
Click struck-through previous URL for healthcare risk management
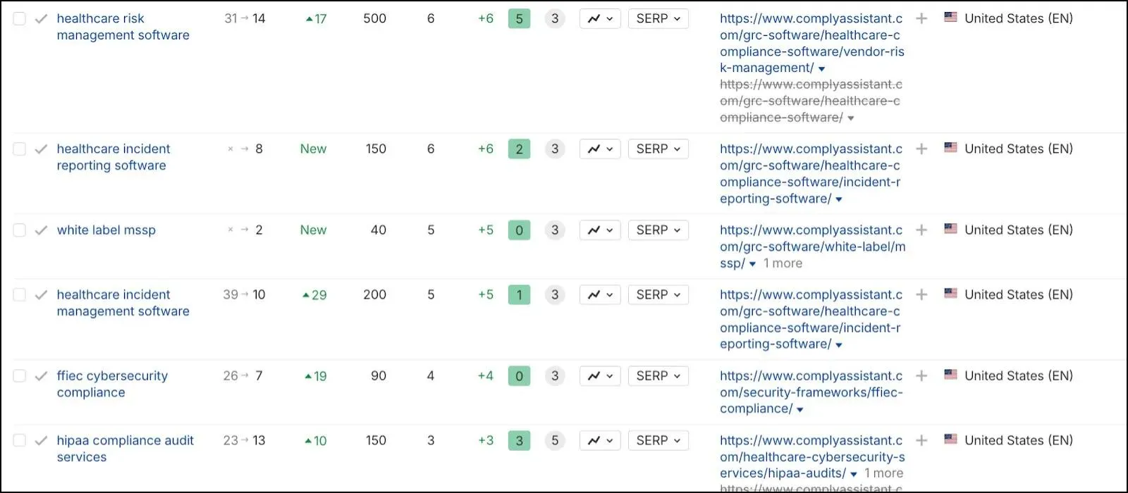[811, 101]
